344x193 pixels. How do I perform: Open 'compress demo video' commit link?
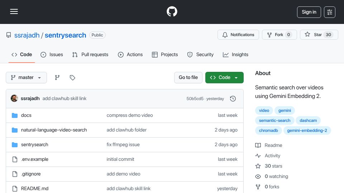130,115
